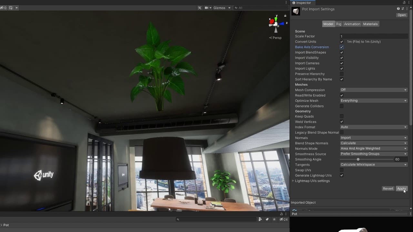Toggle hidden packages eye icon showing 24
The width and height of the screenshot is (413, 232).
(283, 219)
